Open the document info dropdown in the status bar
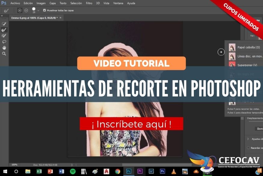Screen dimensions: 263x176 pyautogui.click(x=72, y=165)
